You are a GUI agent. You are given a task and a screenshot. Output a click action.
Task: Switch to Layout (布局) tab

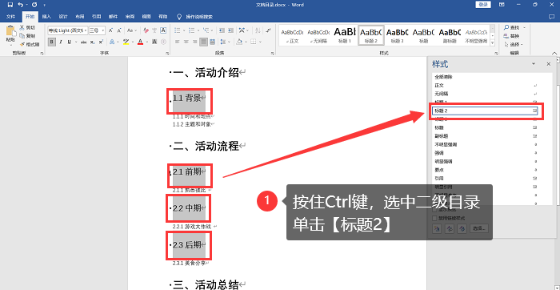point(80,17)
